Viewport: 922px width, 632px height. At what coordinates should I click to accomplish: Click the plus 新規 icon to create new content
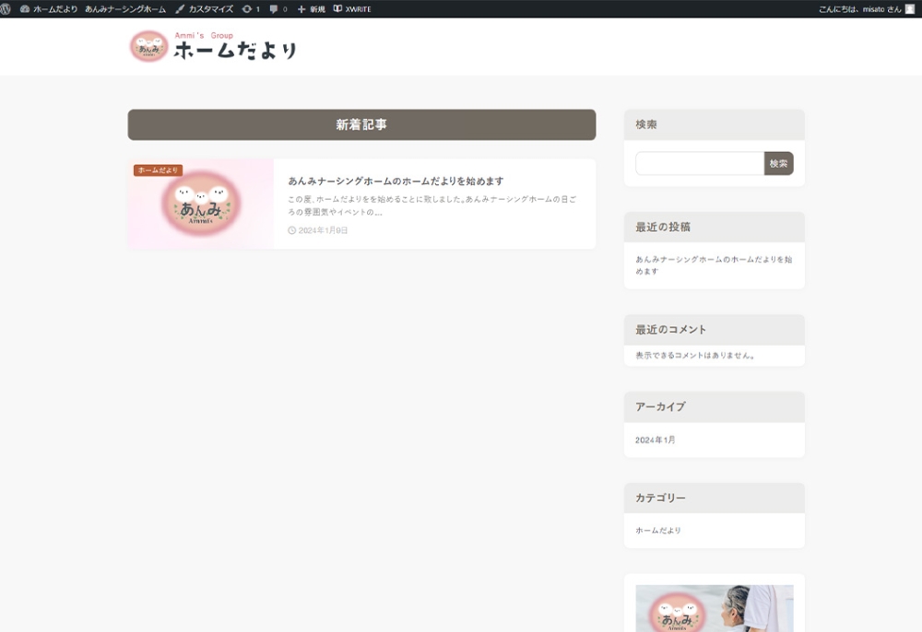[310, 10]
